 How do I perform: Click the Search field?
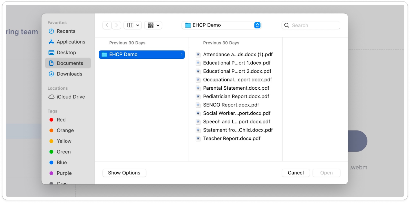[314, 25]
